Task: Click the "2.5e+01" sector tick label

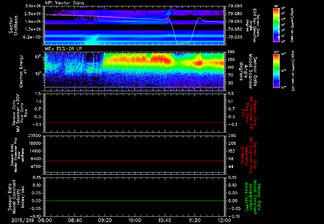Action: (33, 14)
